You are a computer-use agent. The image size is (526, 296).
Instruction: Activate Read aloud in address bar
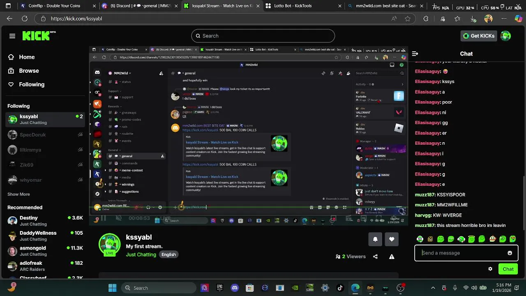[x=394, y=18]
